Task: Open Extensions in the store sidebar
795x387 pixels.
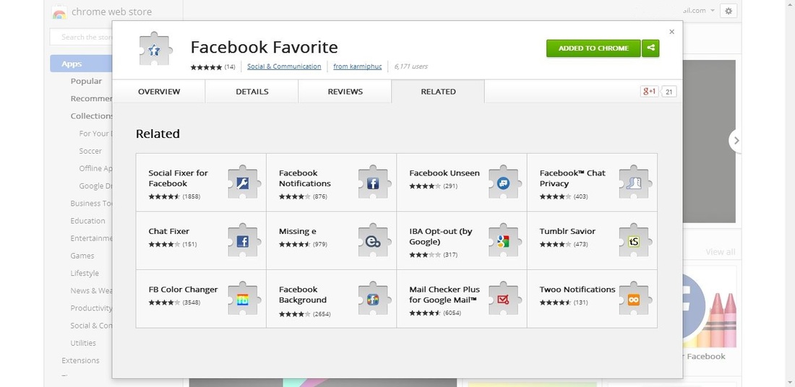Action: [81, 361]
